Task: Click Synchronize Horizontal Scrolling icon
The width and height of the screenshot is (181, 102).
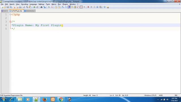Action: click(59, 7)
